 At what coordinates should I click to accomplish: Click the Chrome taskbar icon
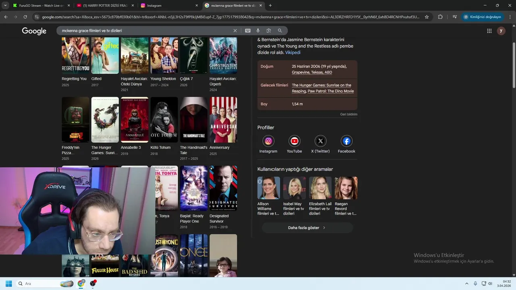(x=81, y=284)
